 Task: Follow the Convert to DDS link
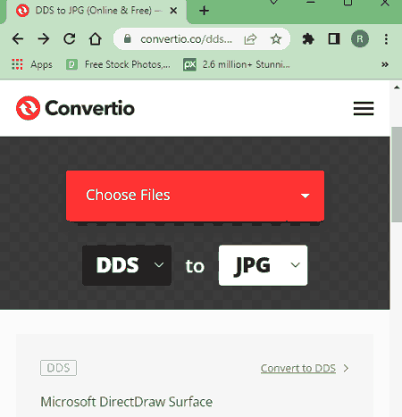298,368
